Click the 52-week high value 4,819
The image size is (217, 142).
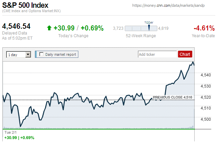click(163, 28)
